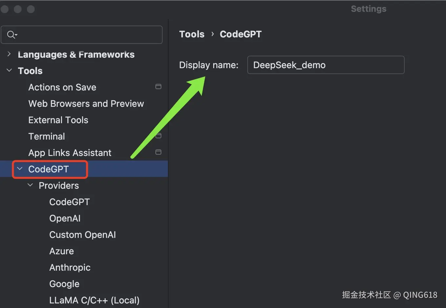446x308 pixels.
Task: Collapse the Tools section chevron
Action: [x=9, y=70]
